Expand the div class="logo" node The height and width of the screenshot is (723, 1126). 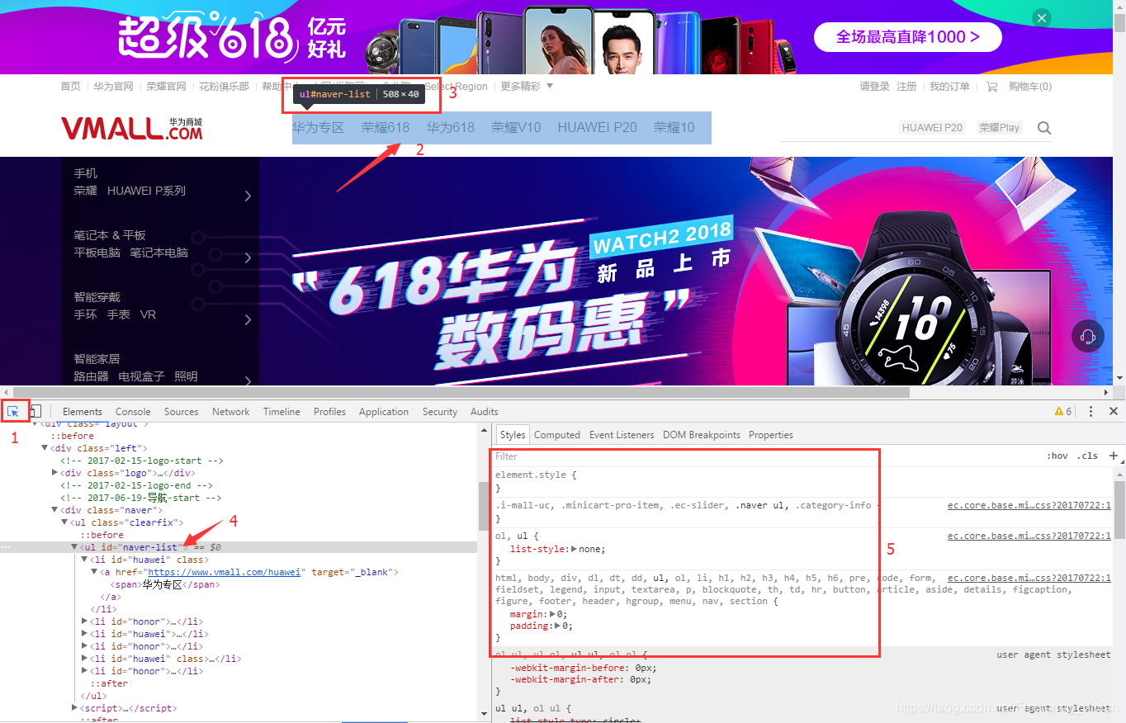pos(54,473)
